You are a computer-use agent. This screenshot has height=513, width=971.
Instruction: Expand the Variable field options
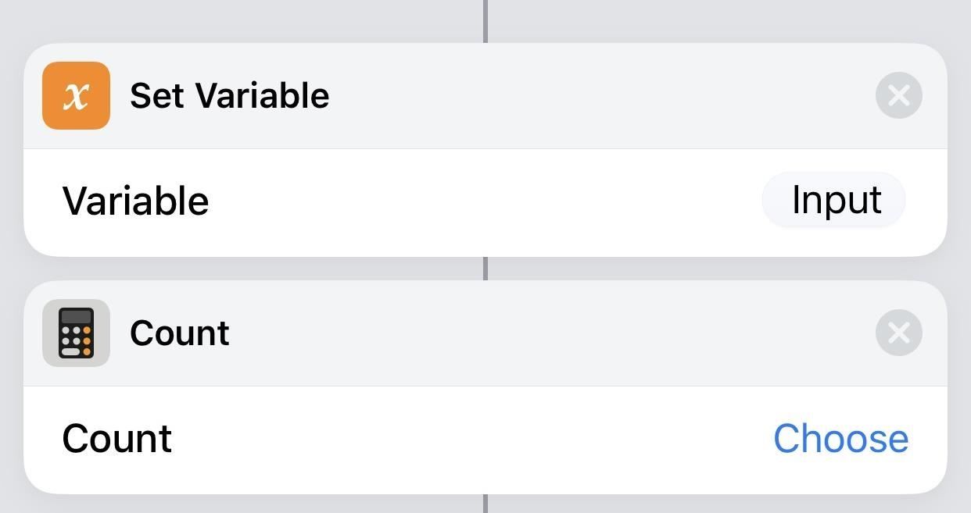[x=834, y=200]
